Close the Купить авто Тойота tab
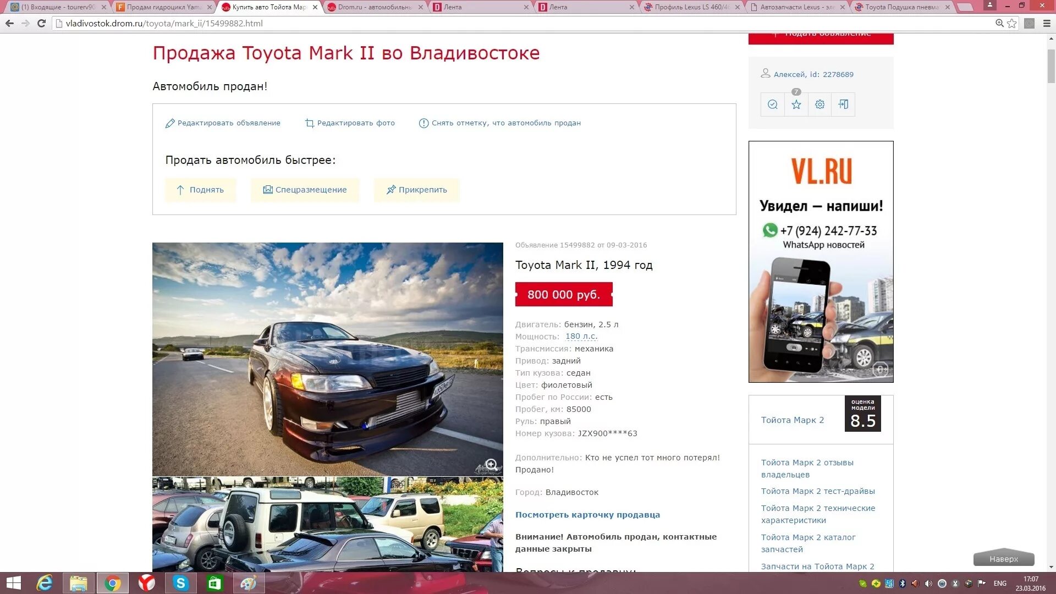The height and width of the screenshot is (594, 1056). pyautogui.click(x=315, y=7)
